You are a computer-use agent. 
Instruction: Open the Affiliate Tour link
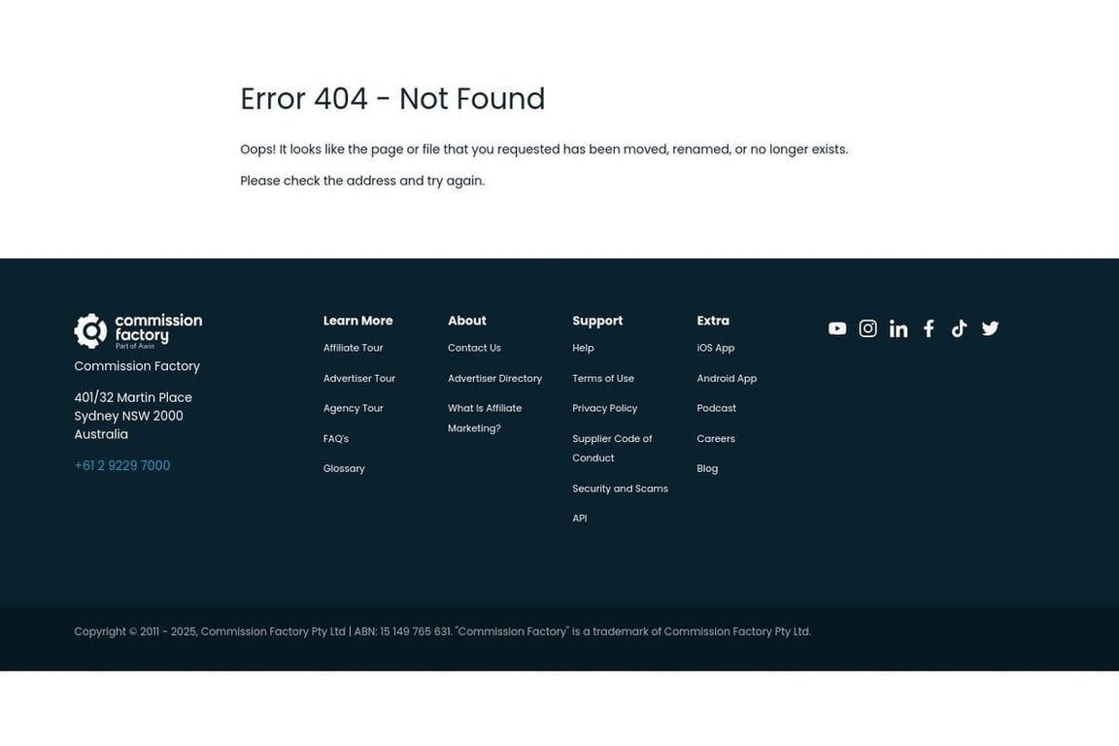353,348
